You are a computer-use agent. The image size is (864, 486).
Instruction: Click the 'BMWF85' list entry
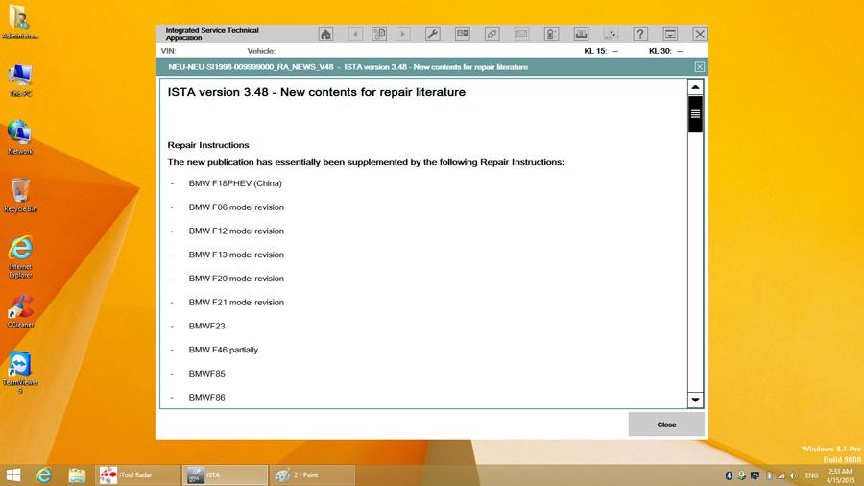(x=206, y=373)
